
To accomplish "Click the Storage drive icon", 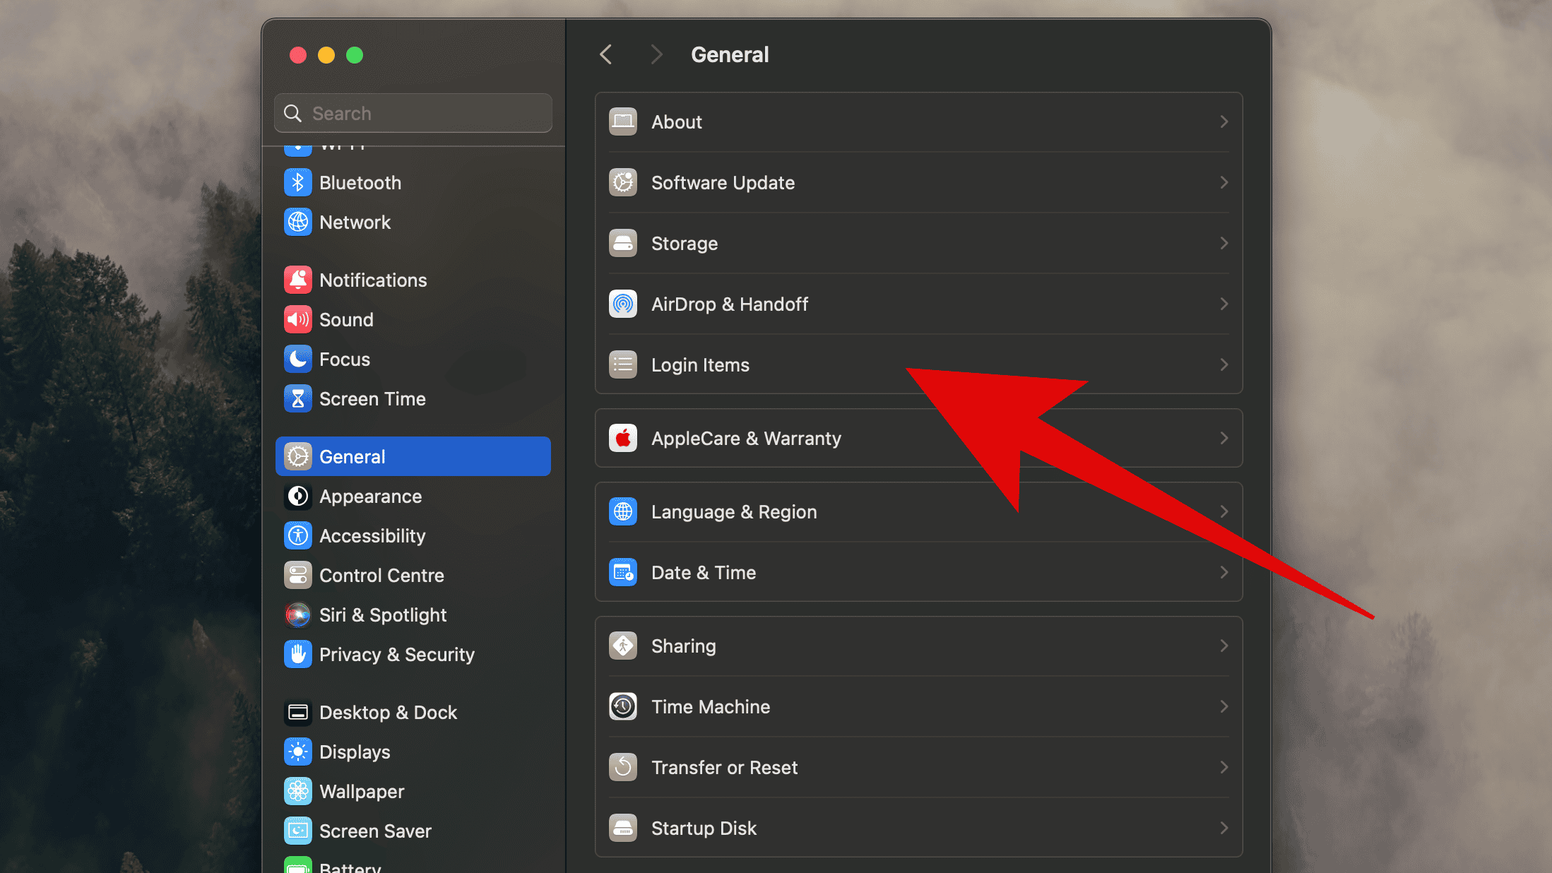I will [622, 244].
